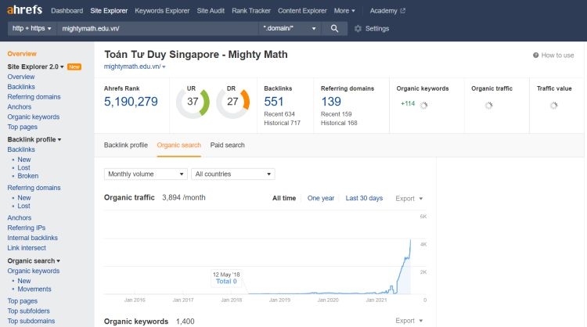
Task: Open the *.domain/* mode dropdown
Action: [x=290, y=28]
